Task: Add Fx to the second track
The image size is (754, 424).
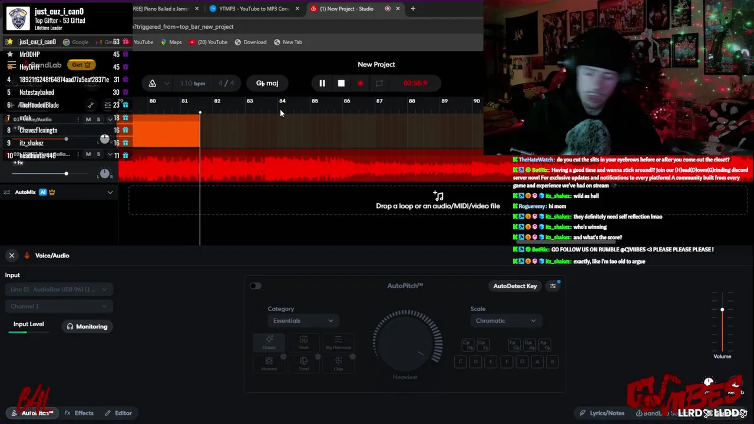Action: pos(18,163)
